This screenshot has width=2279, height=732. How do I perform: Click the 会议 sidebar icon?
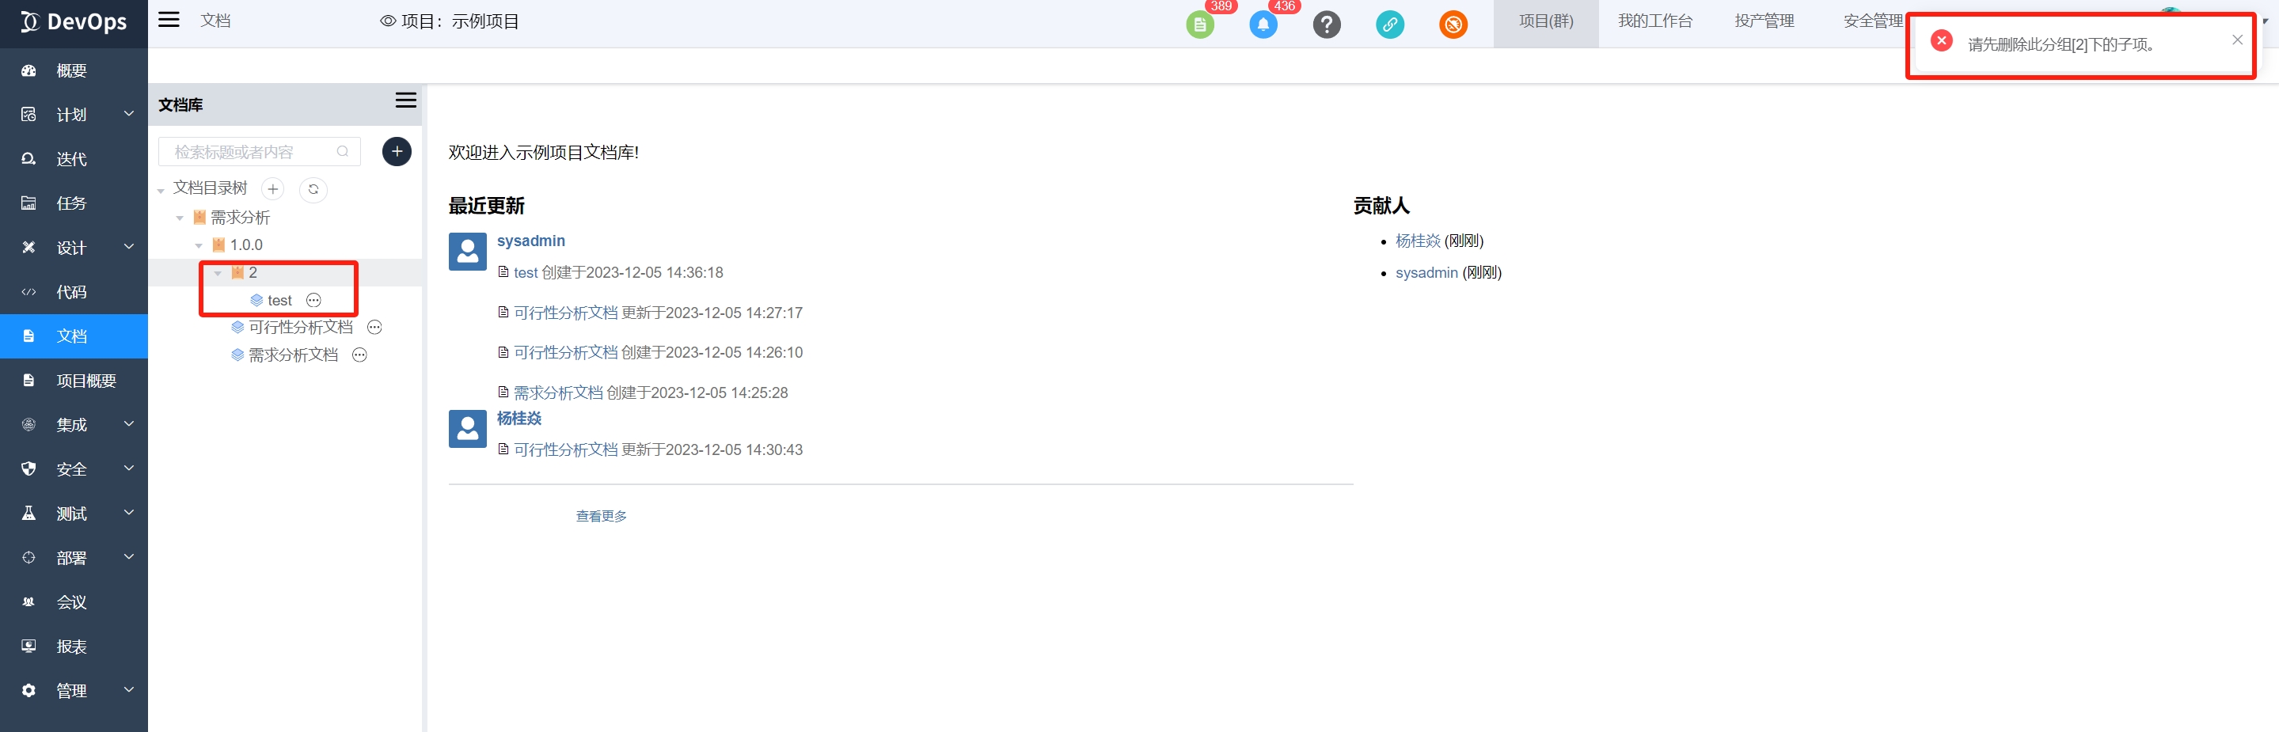click(28, 602)
